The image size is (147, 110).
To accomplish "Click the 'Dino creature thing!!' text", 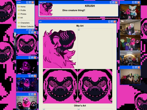I will (74, 10).
